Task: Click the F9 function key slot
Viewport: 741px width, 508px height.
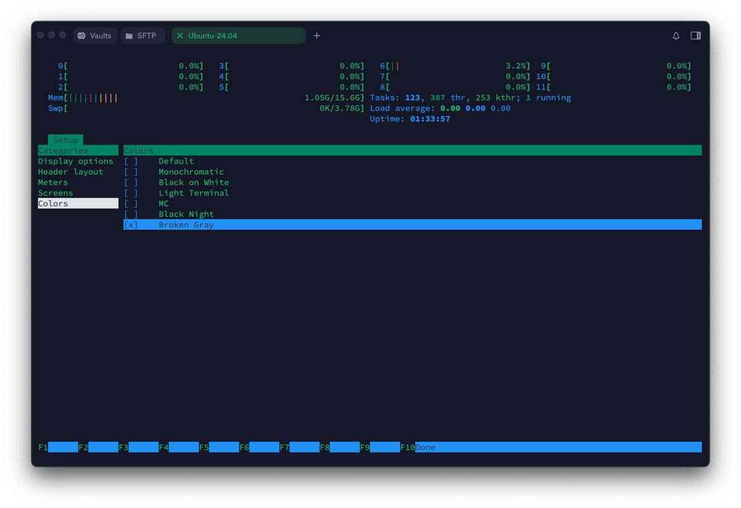Action: tap(380, 447)
